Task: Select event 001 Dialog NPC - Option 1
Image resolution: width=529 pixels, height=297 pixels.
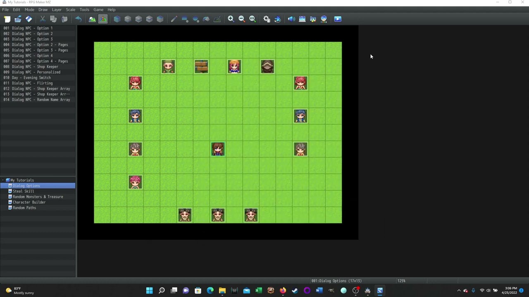Action: click(x=38, y=28)
